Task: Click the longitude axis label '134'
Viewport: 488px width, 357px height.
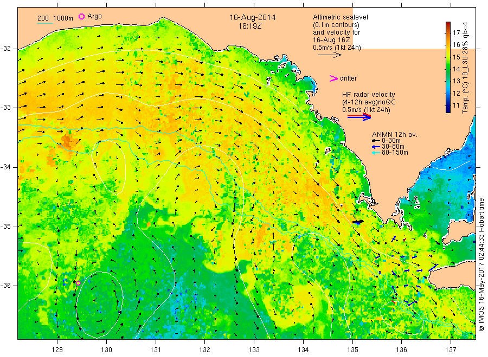Action: (x=303, y=350)
